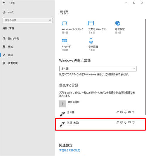Click 英語 (米国) row microphone icon
This screenshot has width=146, height=156.
click(x=126, y=122)
